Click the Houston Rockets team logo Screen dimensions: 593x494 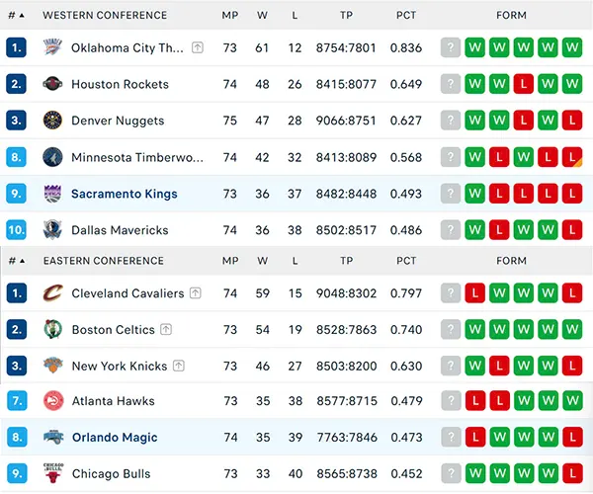tap(52, 84)
